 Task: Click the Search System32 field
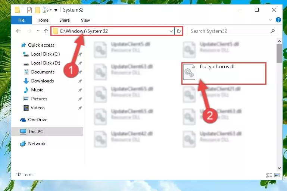pyautogui.click(x=233, y=31)
